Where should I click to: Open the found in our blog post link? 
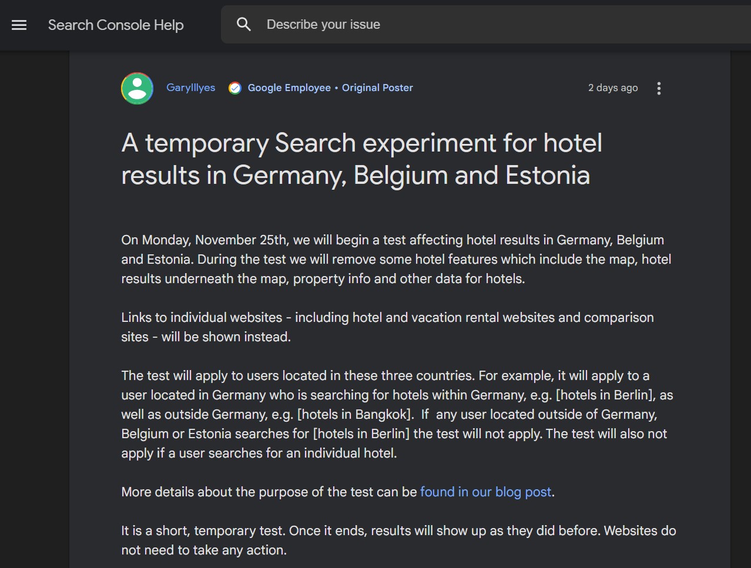(x=486, y=492)
